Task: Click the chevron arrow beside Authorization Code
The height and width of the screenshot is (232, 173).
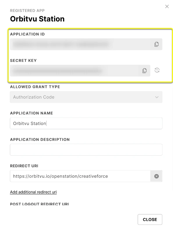Action: [x=157, y=97]
